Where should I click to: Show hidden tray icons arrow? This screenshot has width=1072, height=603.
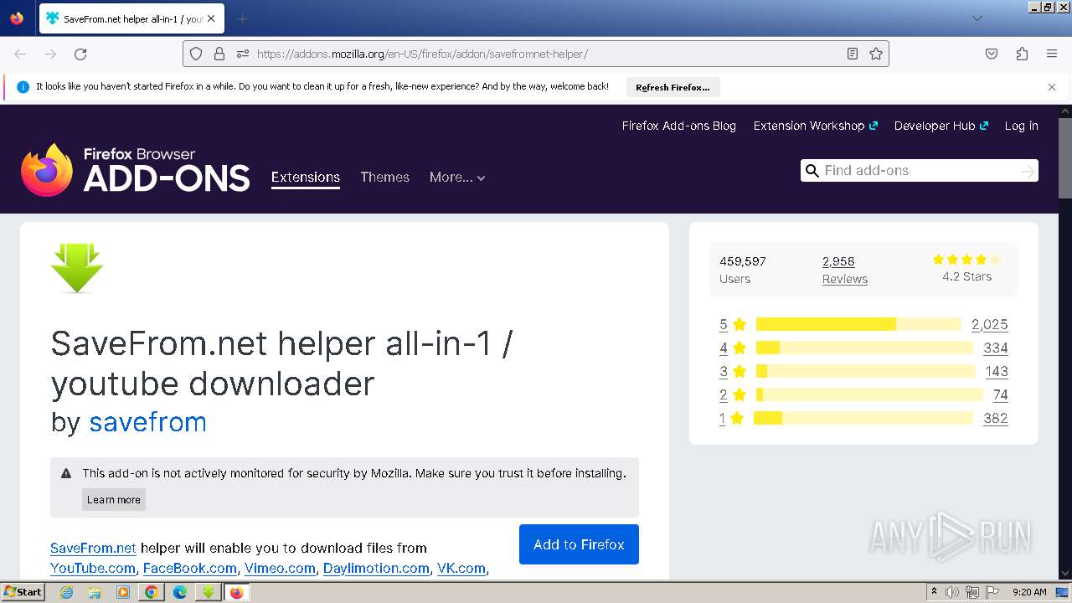934,592
